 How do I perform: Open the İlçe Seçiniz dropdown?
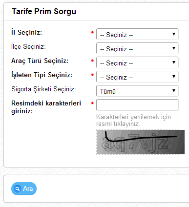coord(137,48)
